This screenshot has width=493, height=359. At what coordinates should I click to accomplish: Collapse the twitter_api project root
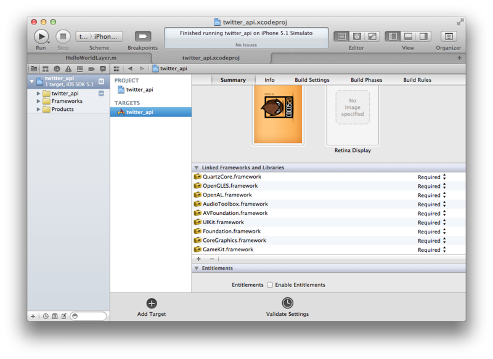[x=32, y=81]
